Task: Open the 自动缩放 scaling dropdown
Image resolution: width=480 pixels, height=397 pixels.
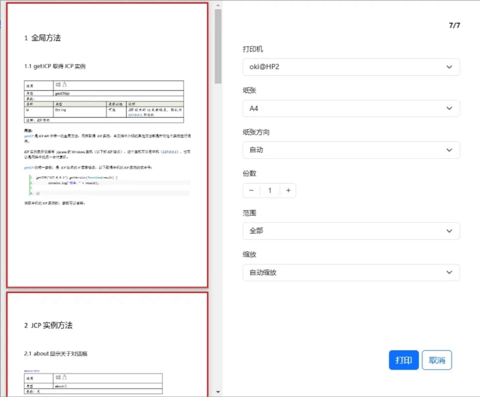Action: (x=351, y=273)
